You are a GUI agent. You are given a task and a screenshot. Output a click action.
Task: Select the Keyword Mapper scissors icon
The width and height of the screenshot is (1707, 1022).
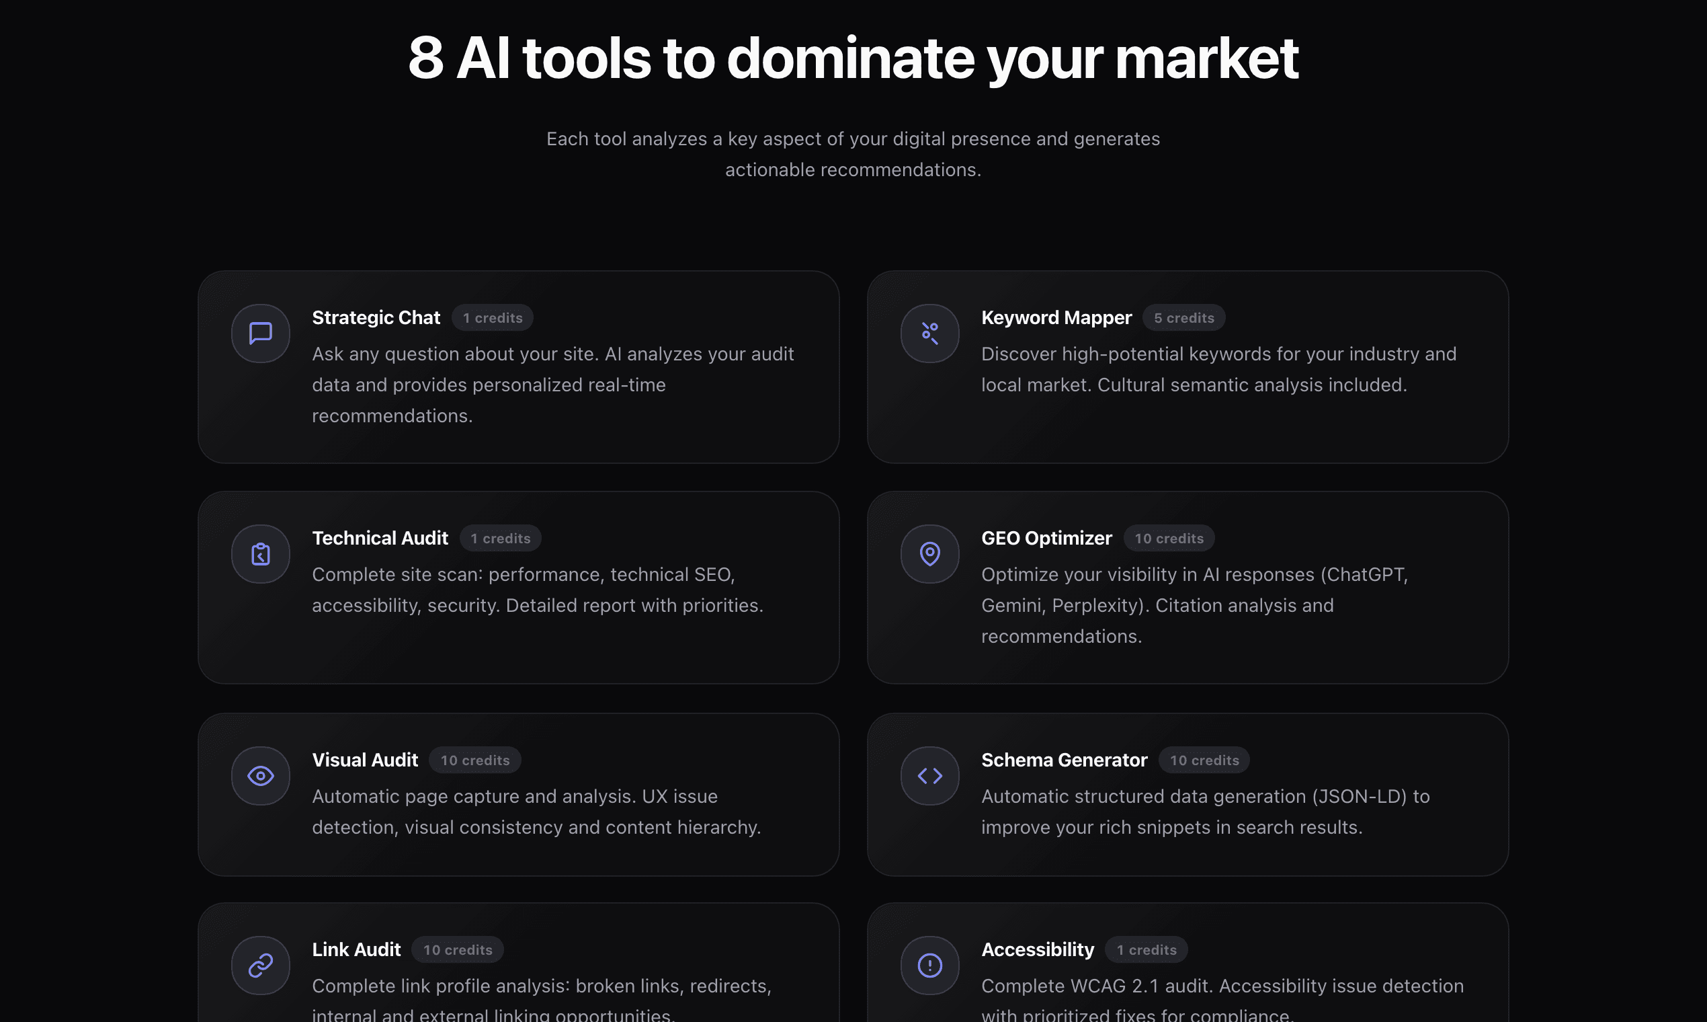(x=929, y=333)
